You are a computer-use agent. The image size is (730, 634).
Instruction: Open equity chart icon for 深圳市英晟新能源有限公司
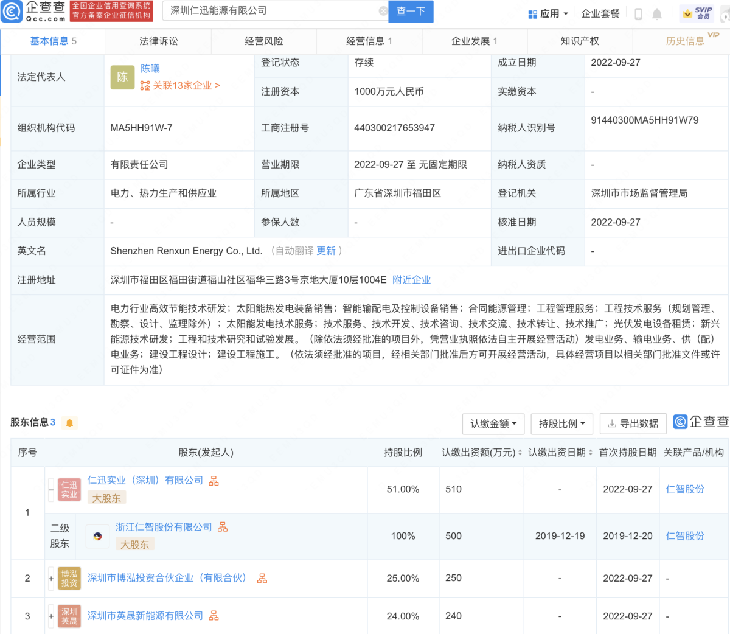(214, 616)
